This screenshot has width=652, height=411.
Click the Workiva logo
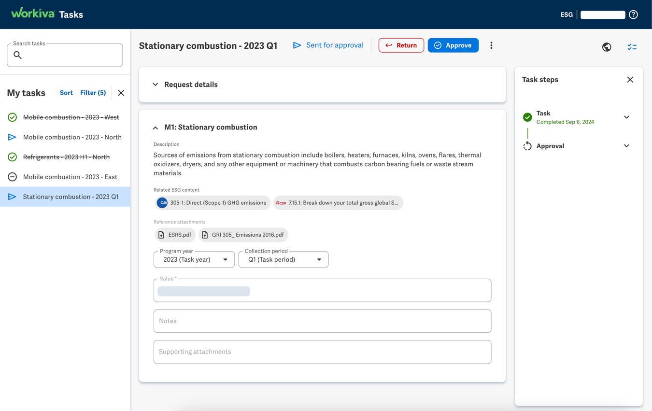[33, 13]
